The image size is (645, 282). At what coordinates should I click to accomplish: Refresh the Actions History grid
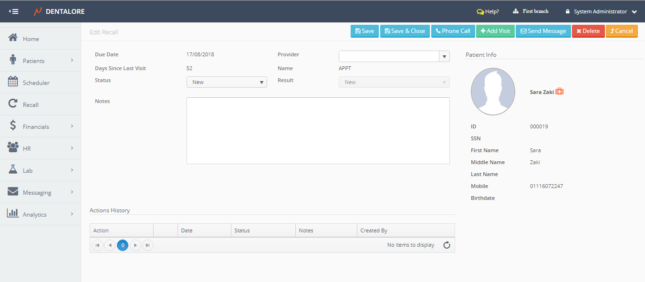pos(447,245)
